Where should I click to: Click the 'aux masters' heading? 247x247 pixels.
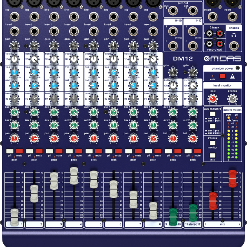[212, 109]
